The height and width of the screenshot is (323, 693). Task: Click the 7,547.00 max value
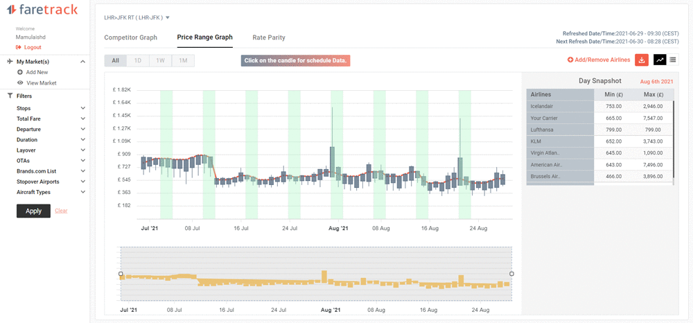pyautogui.click(x=654, y=119)
